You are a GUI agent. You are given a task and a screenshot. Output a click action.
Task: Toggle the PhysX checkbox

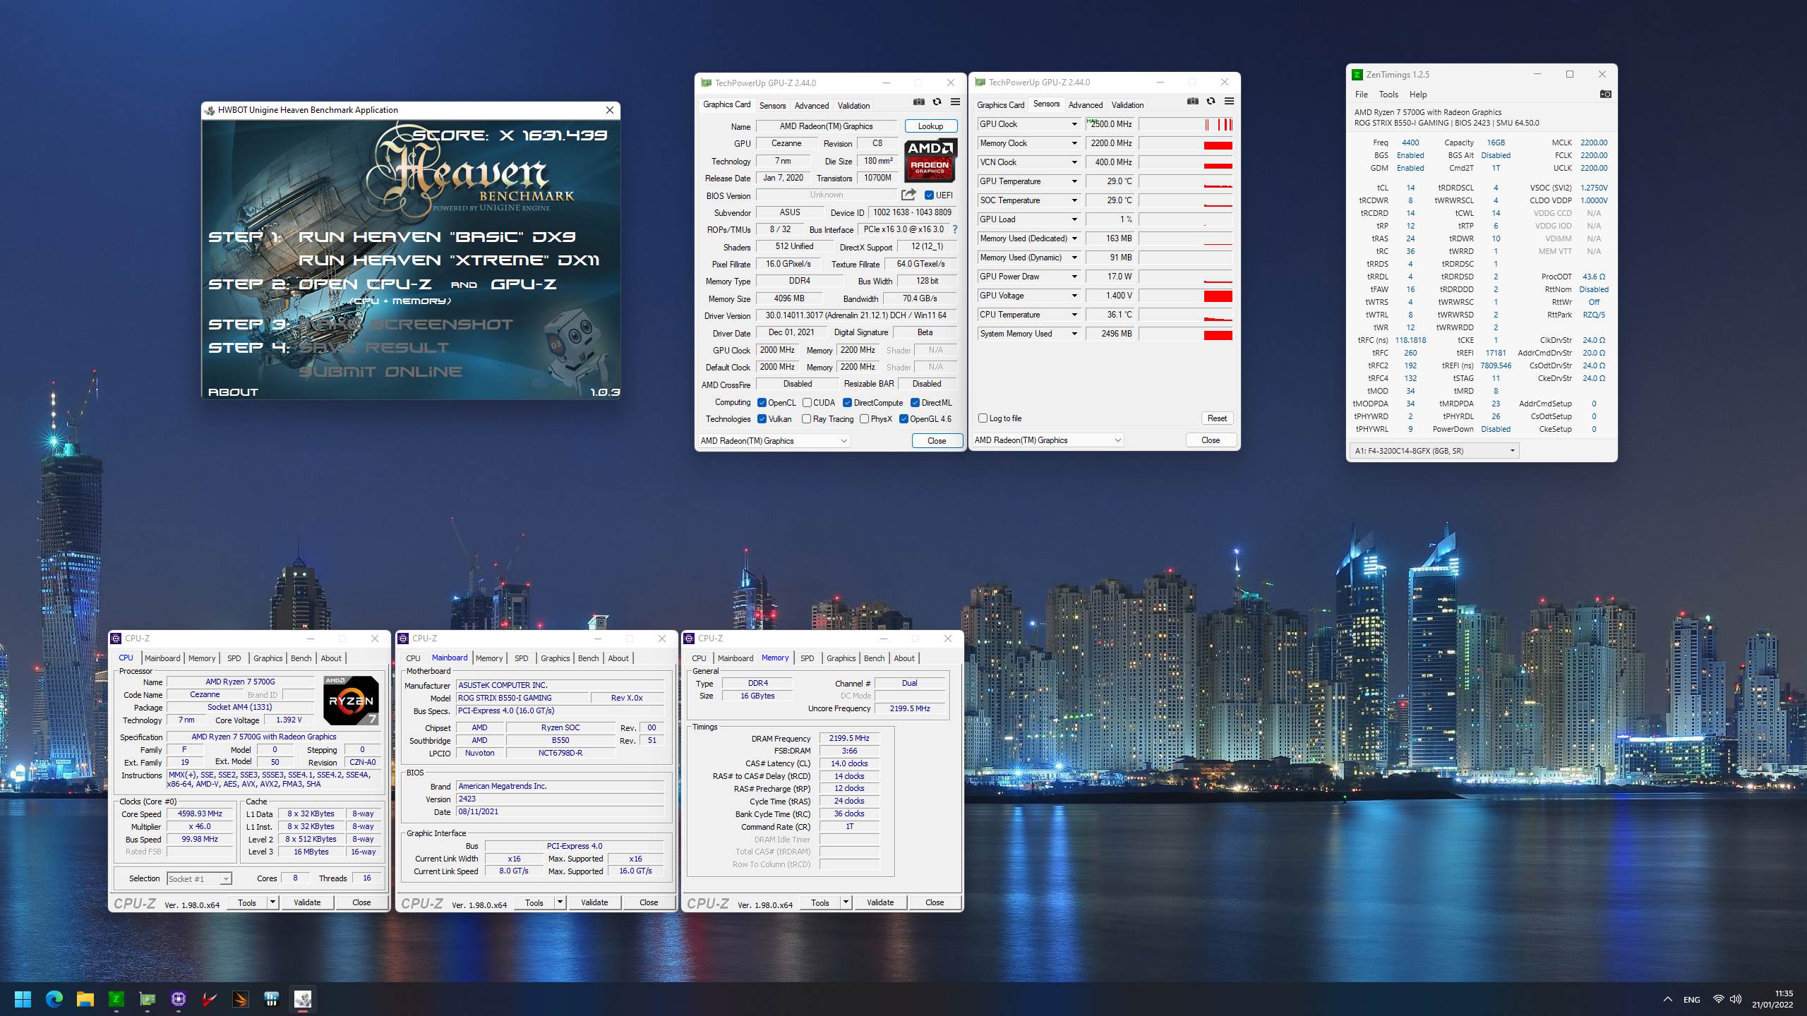(864, 419)
